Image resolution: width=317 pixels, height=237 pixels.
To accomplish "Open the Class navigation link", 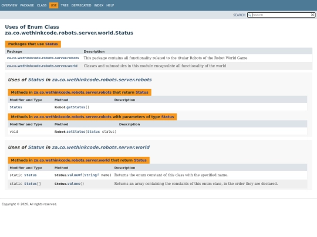I will pos(42,5).
